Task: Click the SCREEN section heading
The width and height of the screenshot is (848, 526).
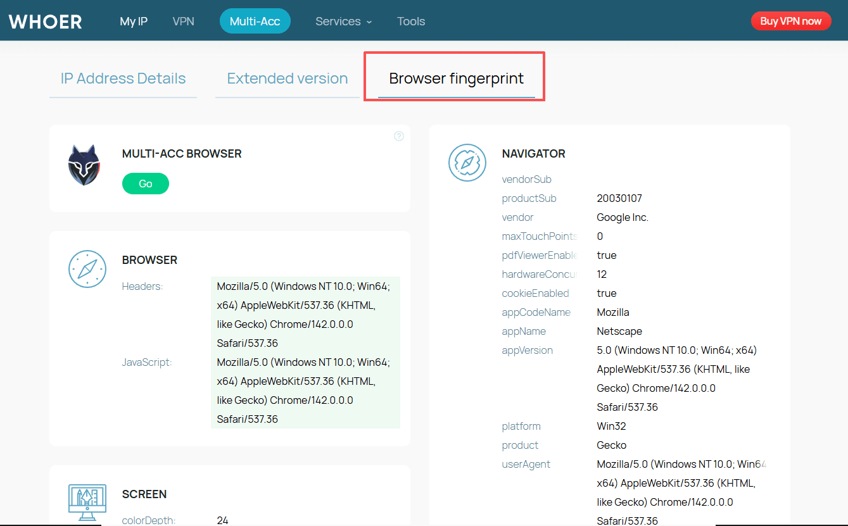Action: pyautogui.click(x=144, y=494)
